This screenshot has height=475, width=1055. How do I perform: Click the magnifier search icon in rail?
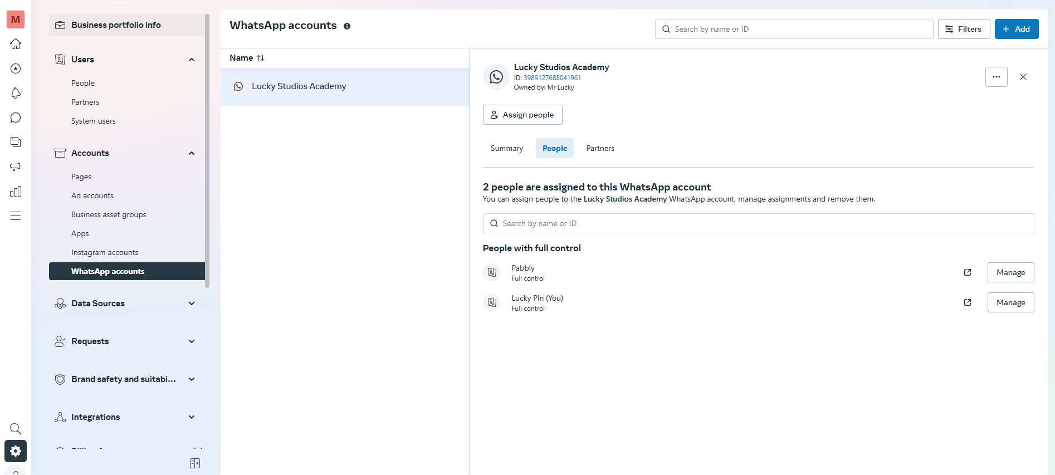[x=16, y=429]
